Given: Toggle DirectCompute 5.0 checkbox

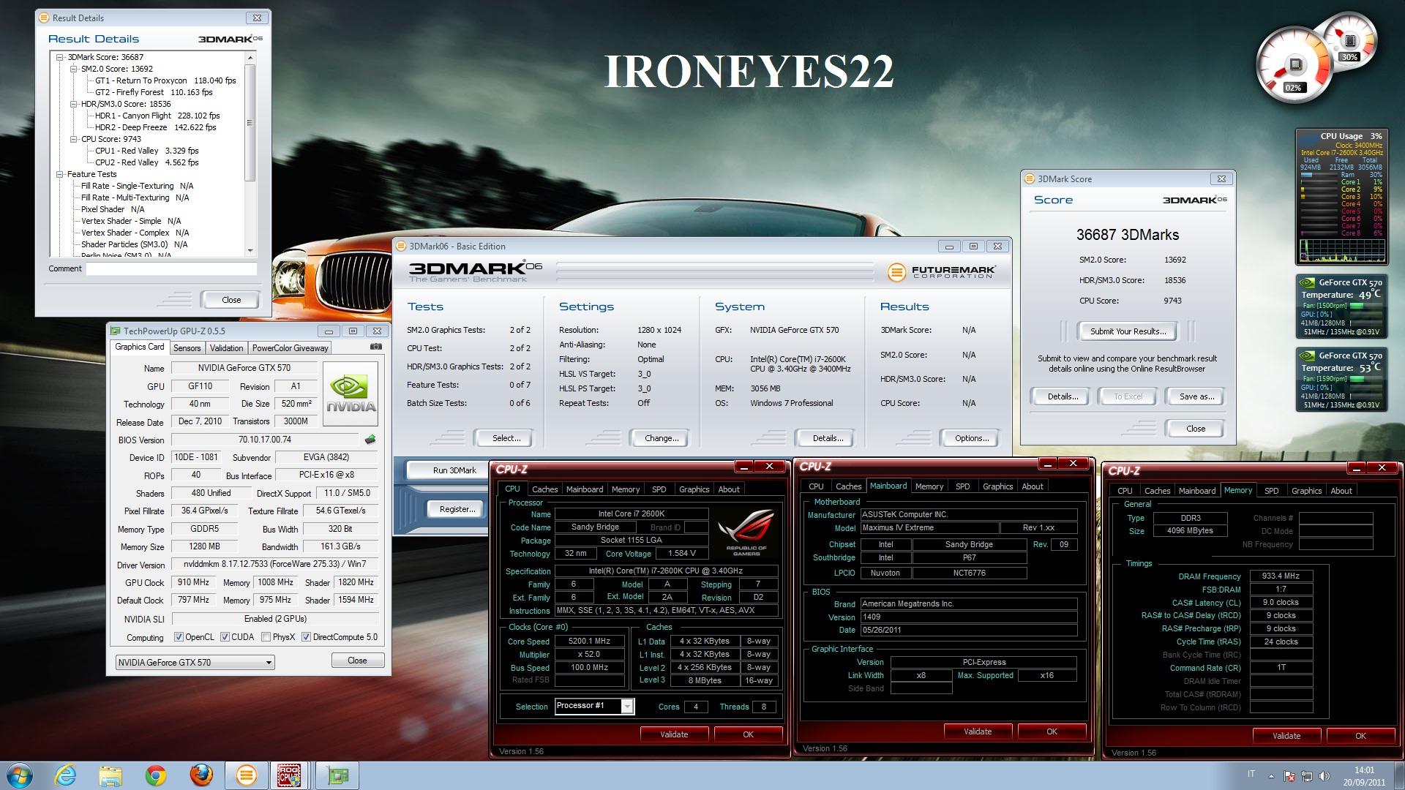Looking at the screenshot, I should tap(307, 637).
